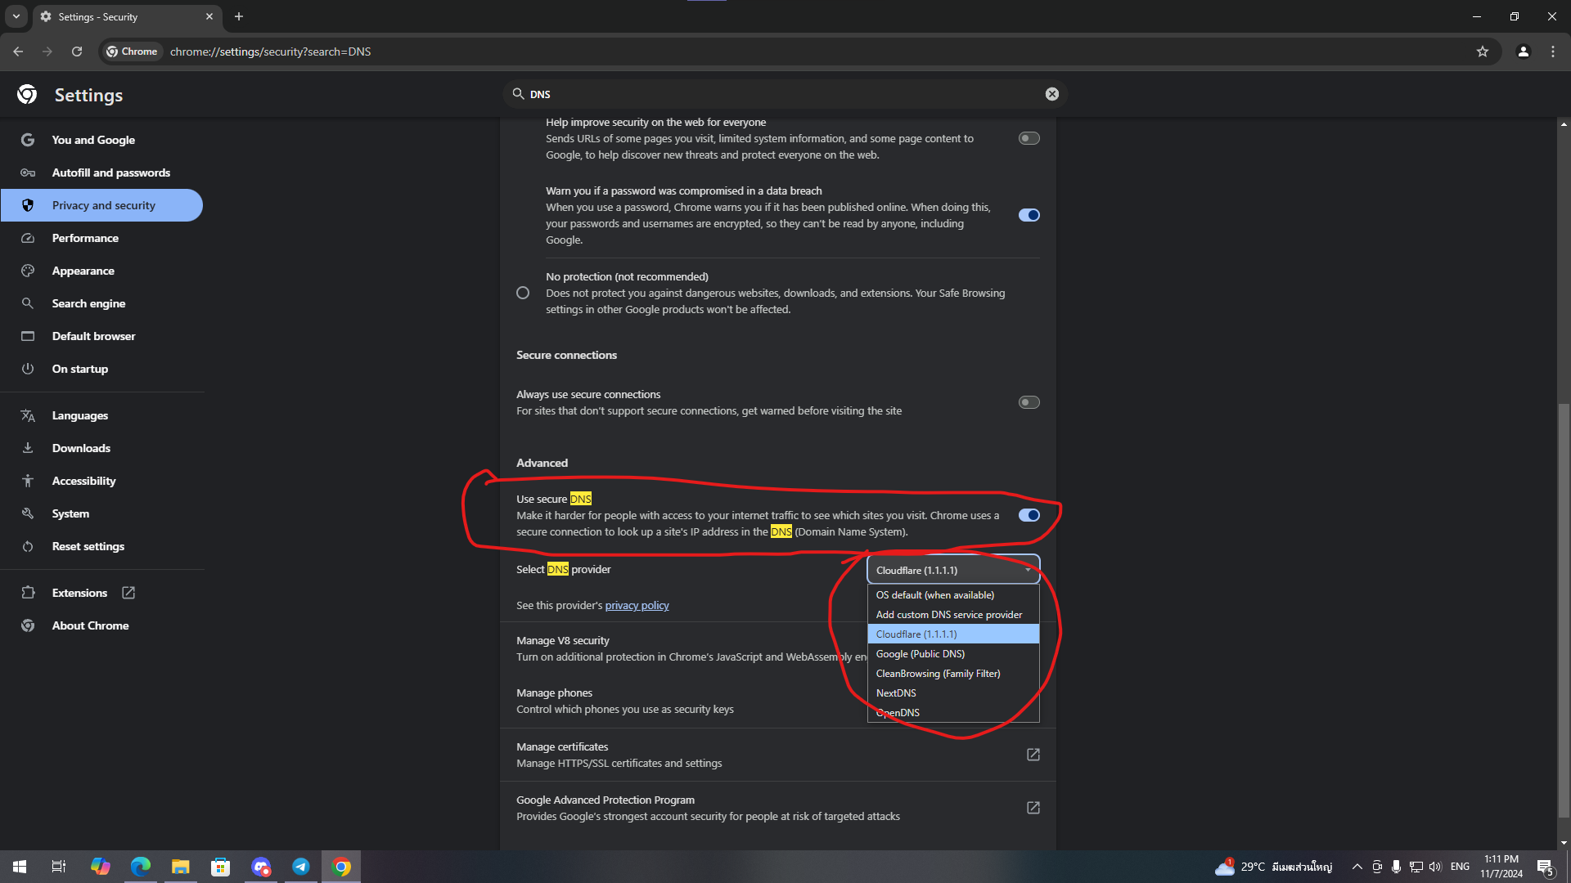
Task: Show hidden system tray icons
Action: point(1357,867)
